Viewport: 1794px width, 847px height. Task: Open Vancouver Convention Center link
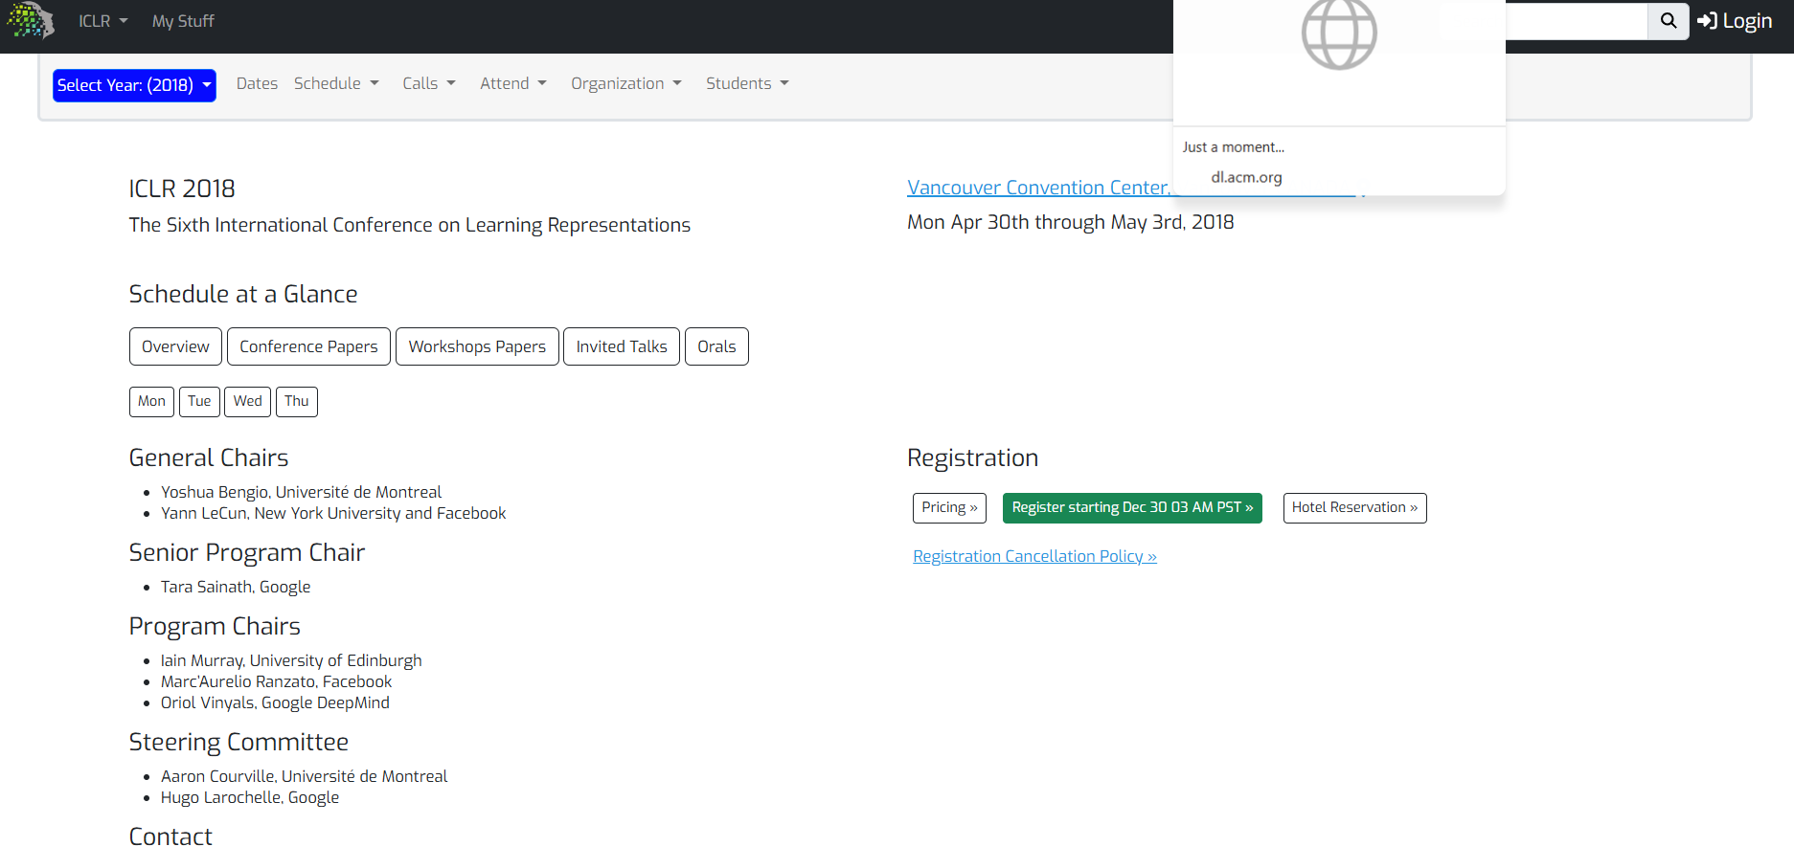[1038, 188]
